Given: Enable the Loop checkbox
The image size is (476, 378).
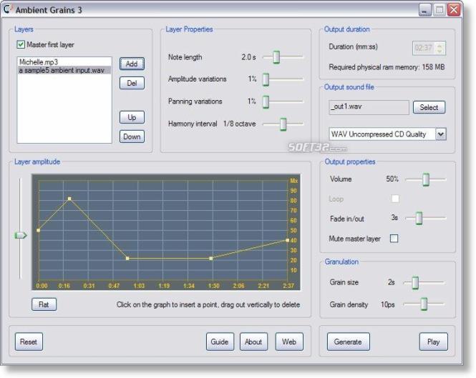Looking at the screenshot, I should point(395,199).
